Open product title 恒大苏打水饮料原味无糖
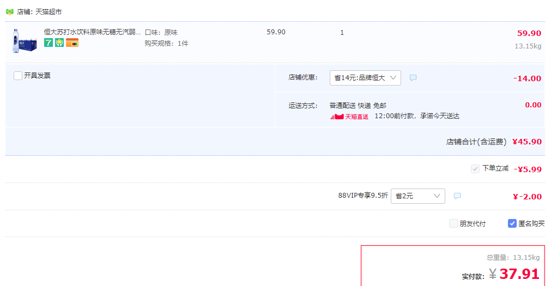 click(92, 32)
